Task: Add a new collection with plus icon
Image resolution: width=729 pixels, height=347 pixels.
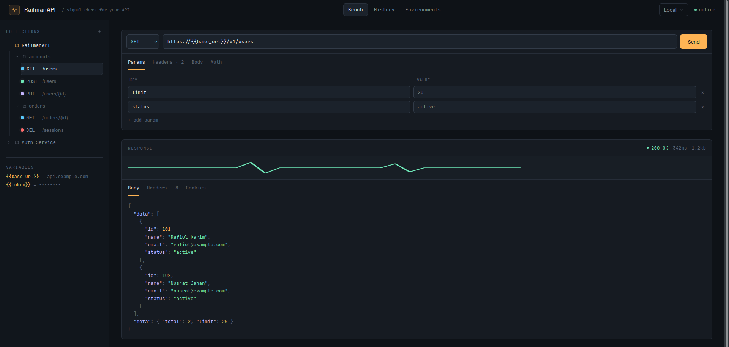Action: [99, 31]
